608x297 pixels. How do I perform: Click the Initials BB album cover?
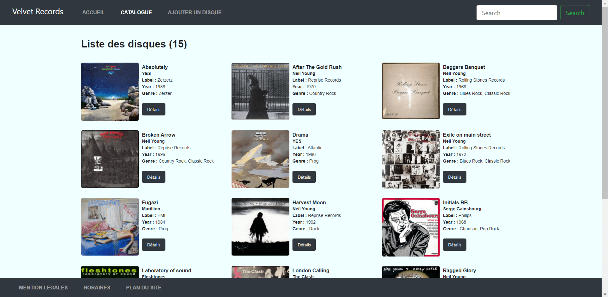[x=411, y=227]
